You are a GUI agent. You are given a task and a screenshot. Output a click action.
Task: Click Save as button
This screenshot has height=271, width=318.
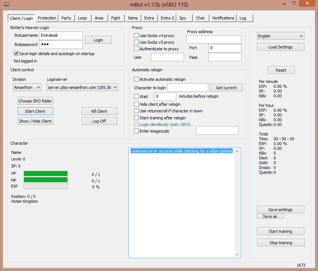270,216
